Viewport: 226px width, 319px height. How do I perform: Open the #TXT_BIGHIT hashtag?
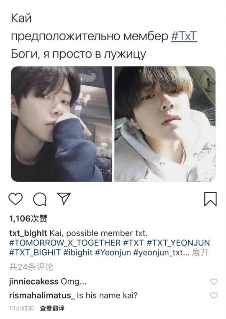[35, 253]
